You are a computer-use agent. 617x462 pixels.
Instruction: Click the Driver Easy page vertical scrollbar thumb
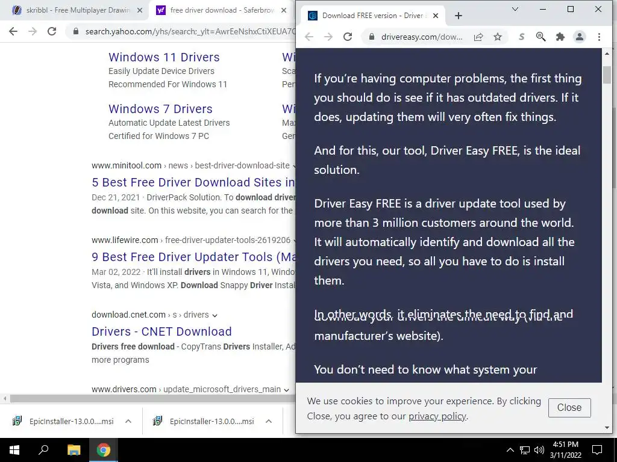tap(606, 75)
